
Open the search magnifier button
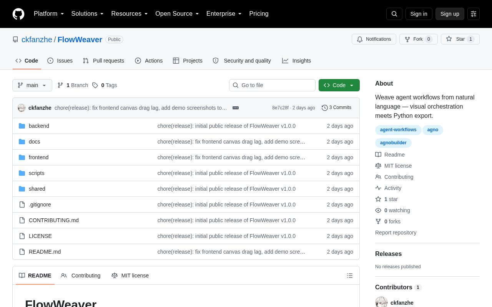coord(394,14)
